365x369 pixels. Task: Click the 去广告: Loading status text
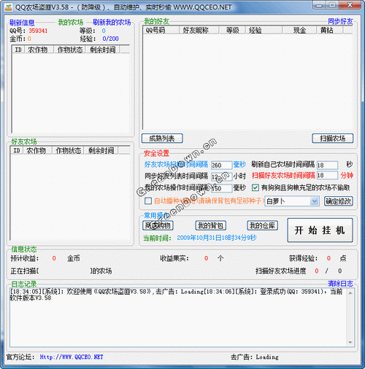point(255,357)
